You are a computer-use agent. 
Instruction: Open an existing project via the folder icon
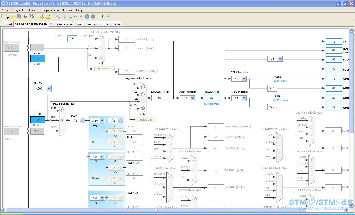click(x=13, y=16)
